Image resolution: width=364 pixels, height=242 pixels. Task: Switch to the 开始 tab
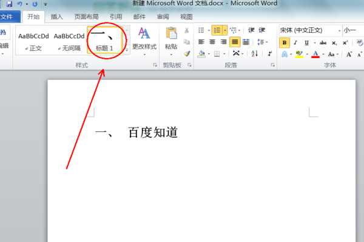(33, 17)
